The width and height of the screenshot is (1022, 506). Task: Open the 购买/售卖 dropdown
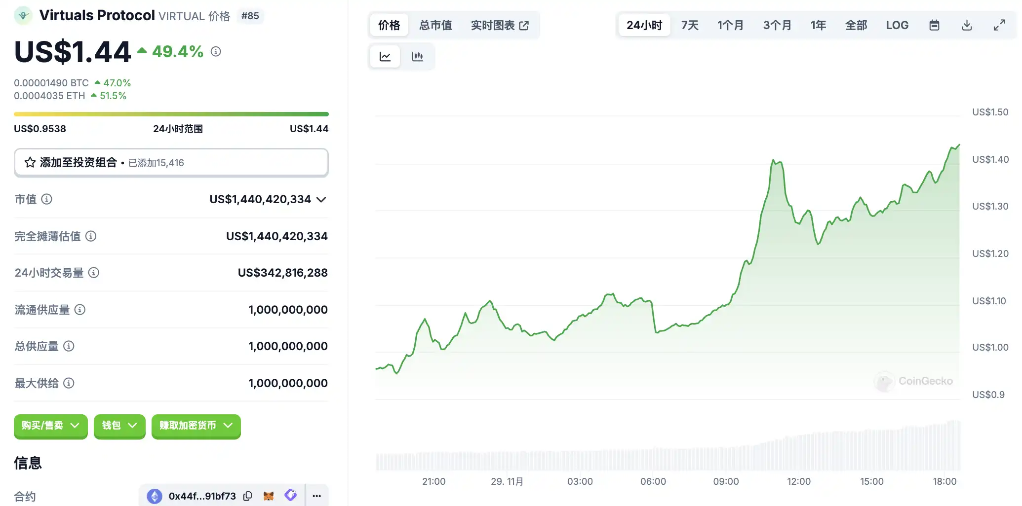[x=50, y=426]
